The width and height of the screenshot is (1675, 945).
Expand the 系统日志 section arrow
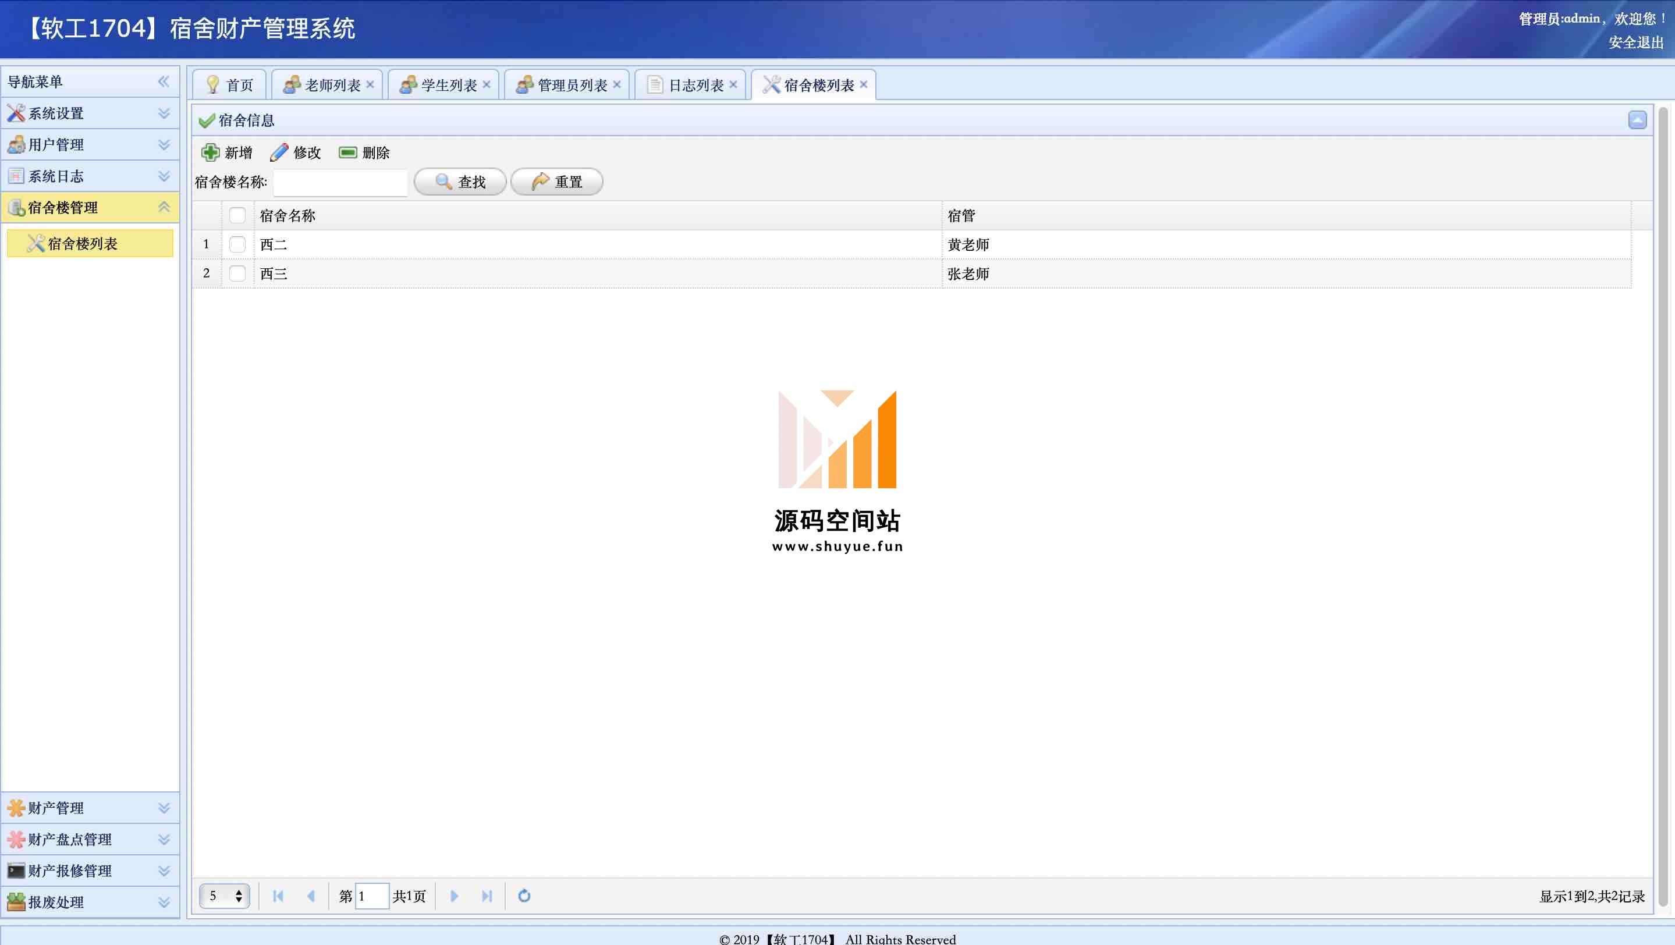164,176
